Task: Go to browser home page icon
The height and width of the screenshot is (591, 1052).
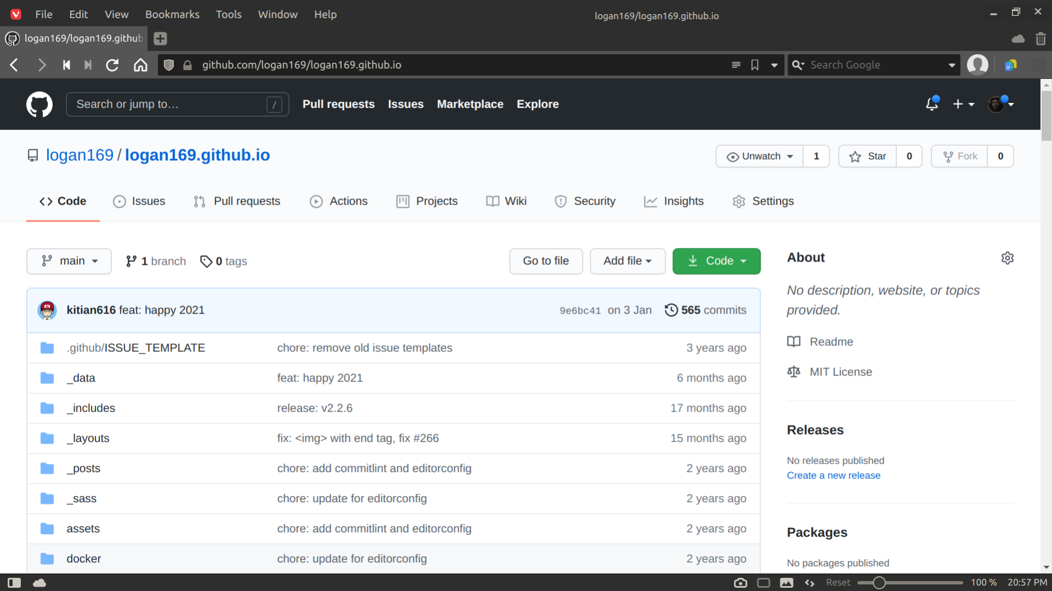Action: coord(140,65)
